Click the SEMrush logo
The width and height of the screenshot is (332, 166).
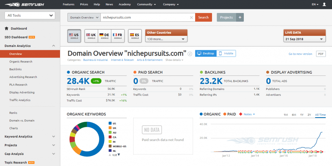[x=24, y=5]
